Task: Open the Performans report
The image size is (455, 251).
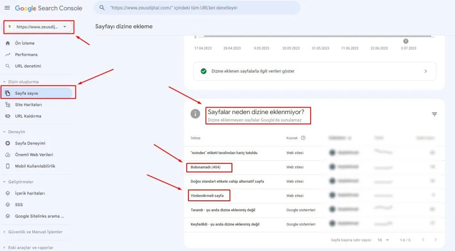Action: (x=26, y=55)
